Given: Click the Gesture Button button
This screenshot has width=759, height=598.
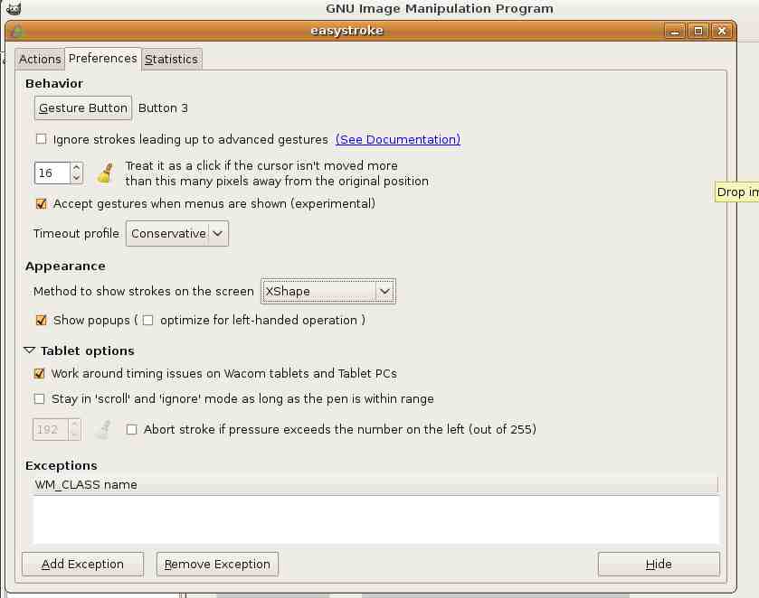Looking at the screenshot, I should pyautogui.click(x=82, y=107).
